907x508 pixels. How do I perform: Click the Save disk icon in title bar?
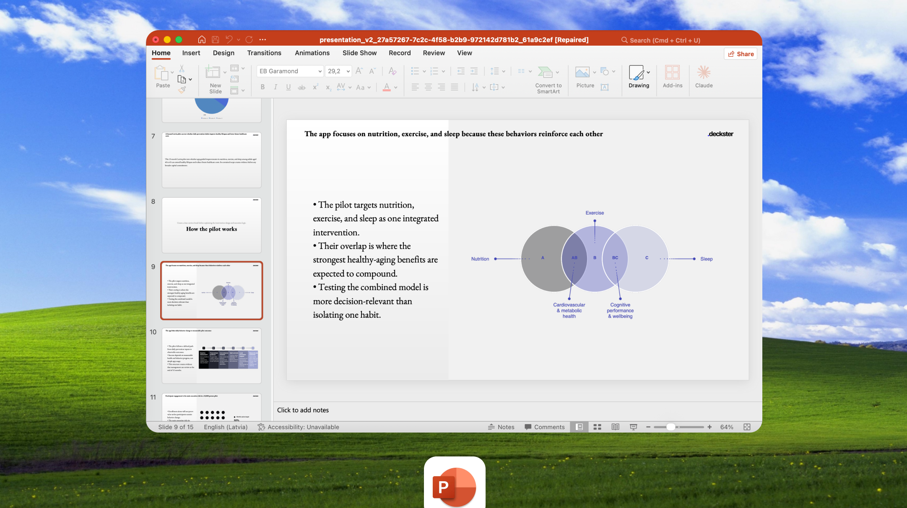215,39
